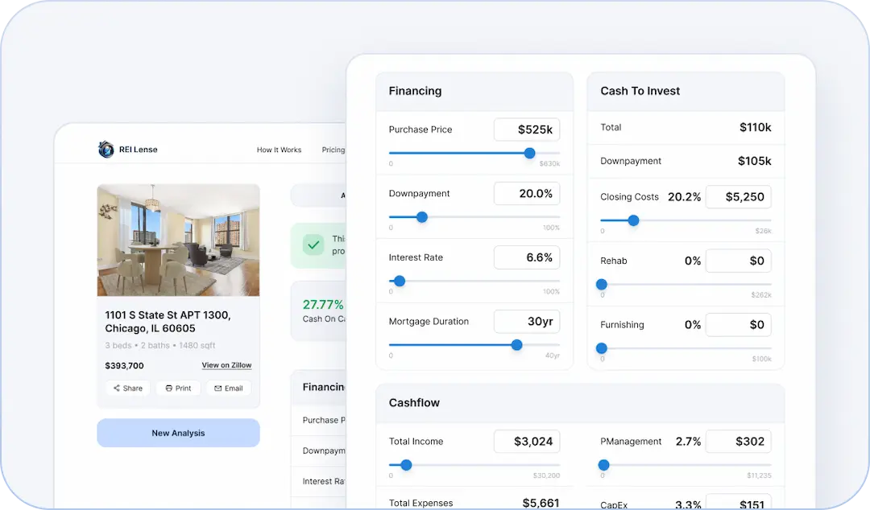Click the Total Income $3,024 field
Viewport: 870px width, 510px height.
(527, 442)
